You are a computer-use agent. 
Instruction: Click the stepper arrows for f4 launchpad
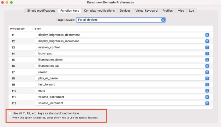click(207, 54)
